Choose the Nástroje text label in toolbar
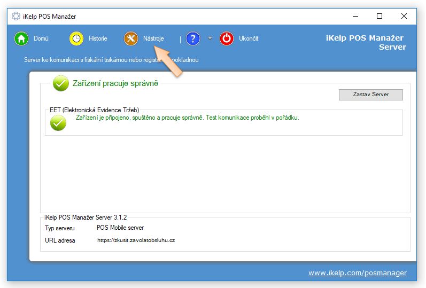Screen dimensions: 426x288 point(153,38)
